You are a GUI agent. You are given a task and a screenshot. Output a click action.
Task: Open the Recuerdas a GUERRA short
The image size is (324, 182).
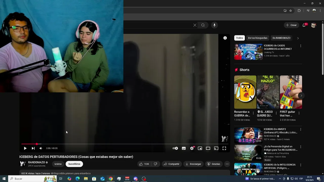click(245, 92)
